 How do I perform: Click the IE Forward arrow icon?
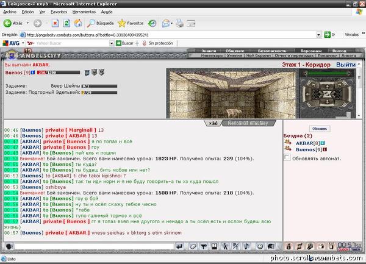point(37,23)
